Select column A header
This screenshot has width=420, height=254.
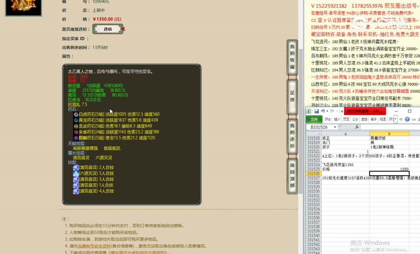tap(345, 134)
